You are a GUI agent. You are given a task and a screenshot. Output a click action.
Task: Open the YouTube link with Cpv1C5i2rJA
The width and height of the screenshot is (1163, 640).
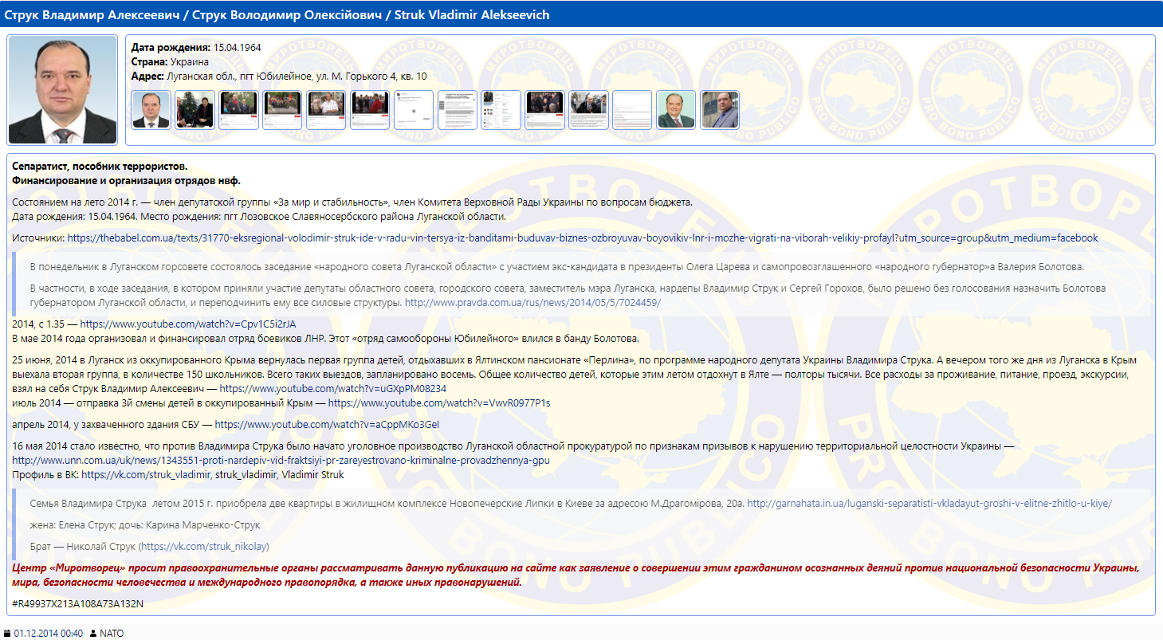point(187,324)
